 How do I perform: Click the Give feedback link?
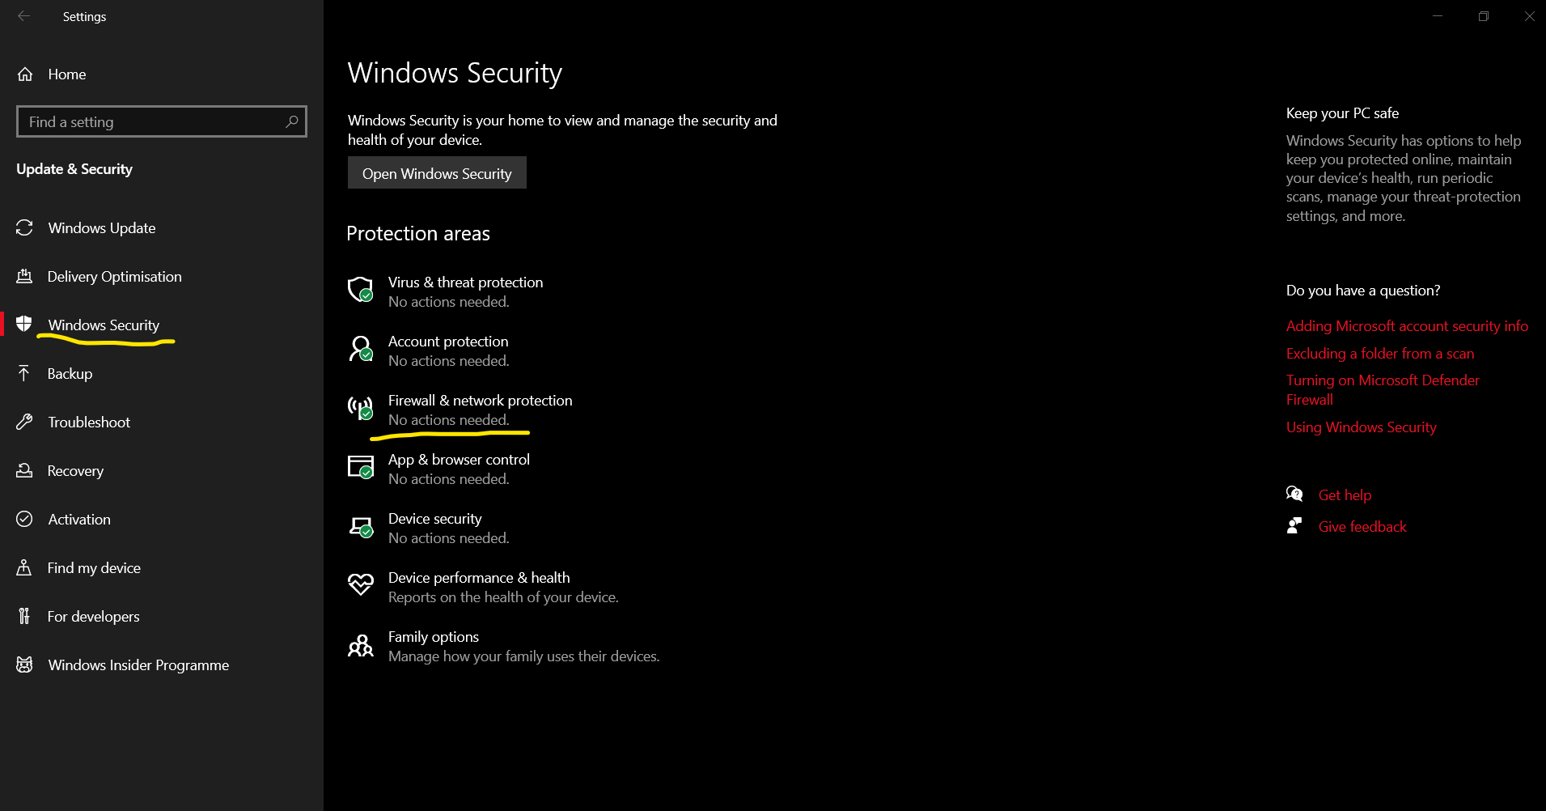point(1362,527)
